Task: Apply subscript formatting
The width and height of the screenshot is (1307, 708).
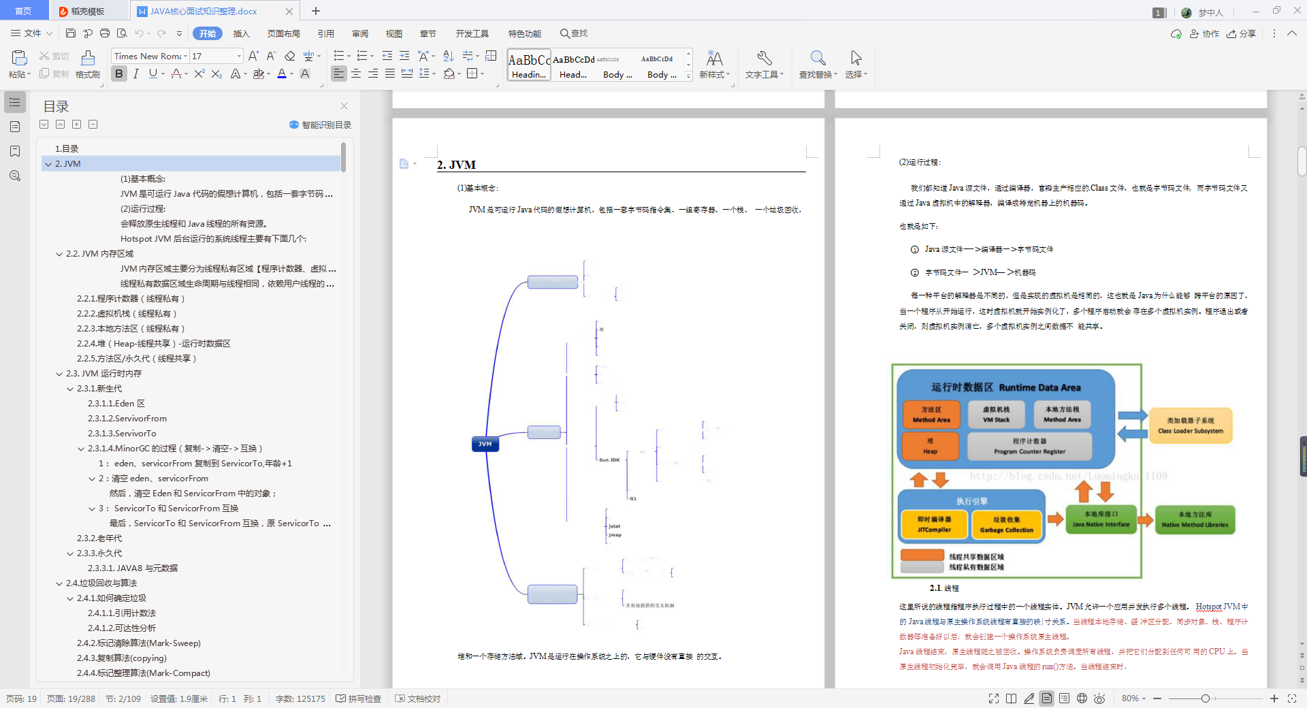Action: tap(216, 74)
